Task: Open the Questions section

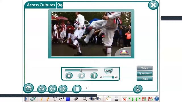Action: (x=145, y=73)
